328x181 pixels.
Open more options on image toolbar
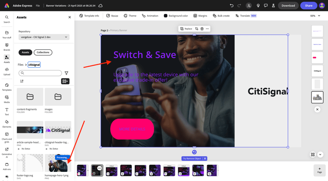207,29
